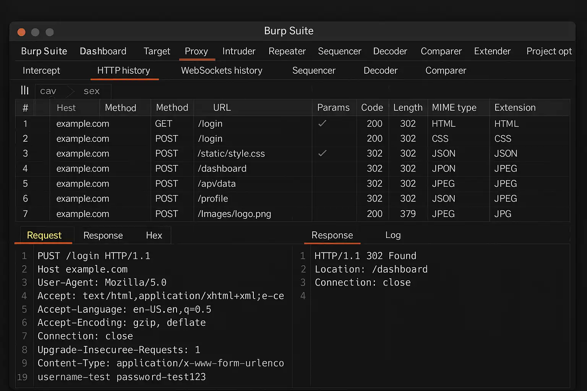Switch to the Intercept sub-tab

coord(41,71)
